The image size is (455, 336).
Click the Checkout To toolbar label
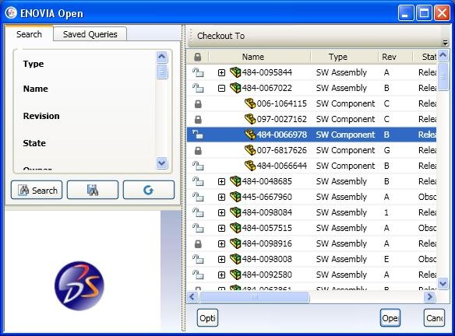pos(220,36)
